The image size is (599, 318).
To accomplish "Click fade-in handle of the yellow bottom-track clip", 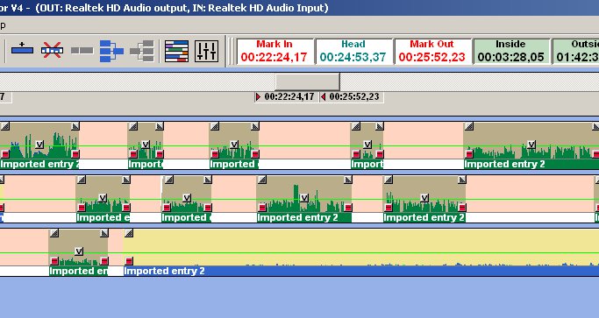I will coord(129,233).
